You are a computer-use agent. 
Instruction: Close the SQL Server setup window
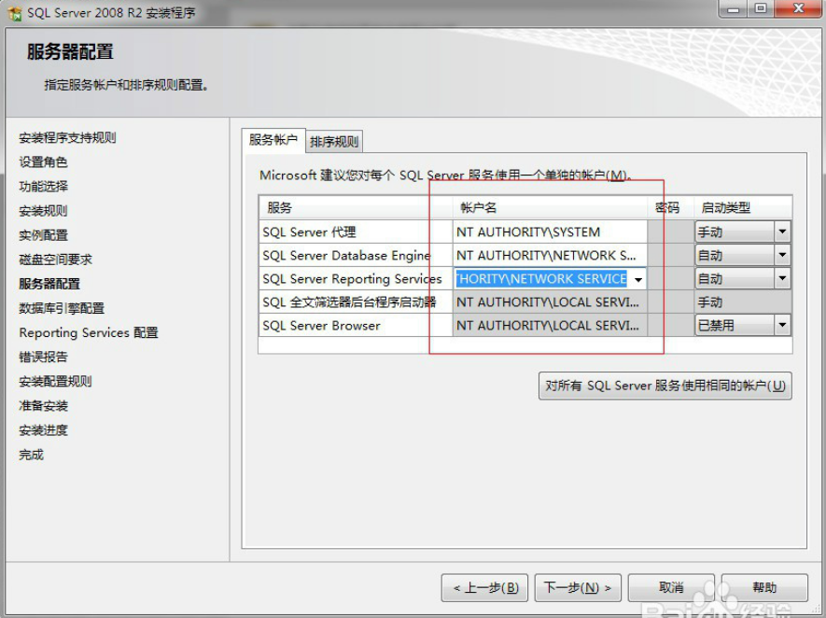798,8
